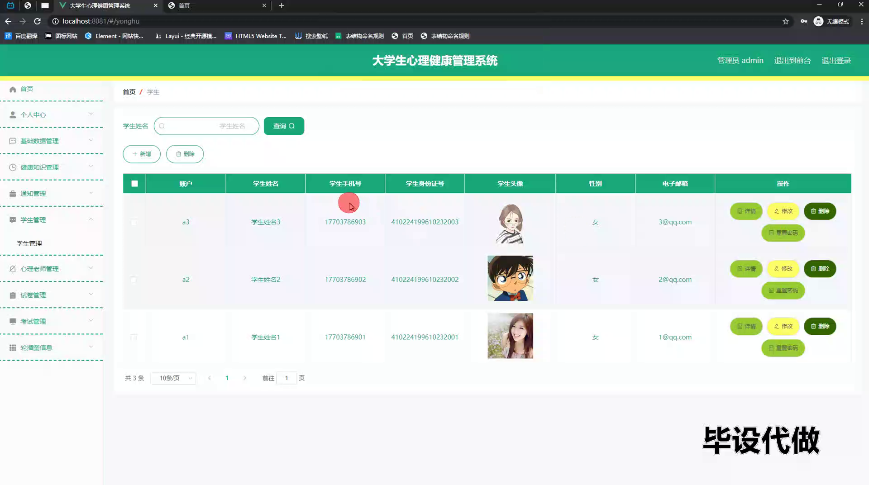Click the previous page arrow in pagination
Image resolution: width=869 pixels, height=485 pixels.
coord(210,378)
